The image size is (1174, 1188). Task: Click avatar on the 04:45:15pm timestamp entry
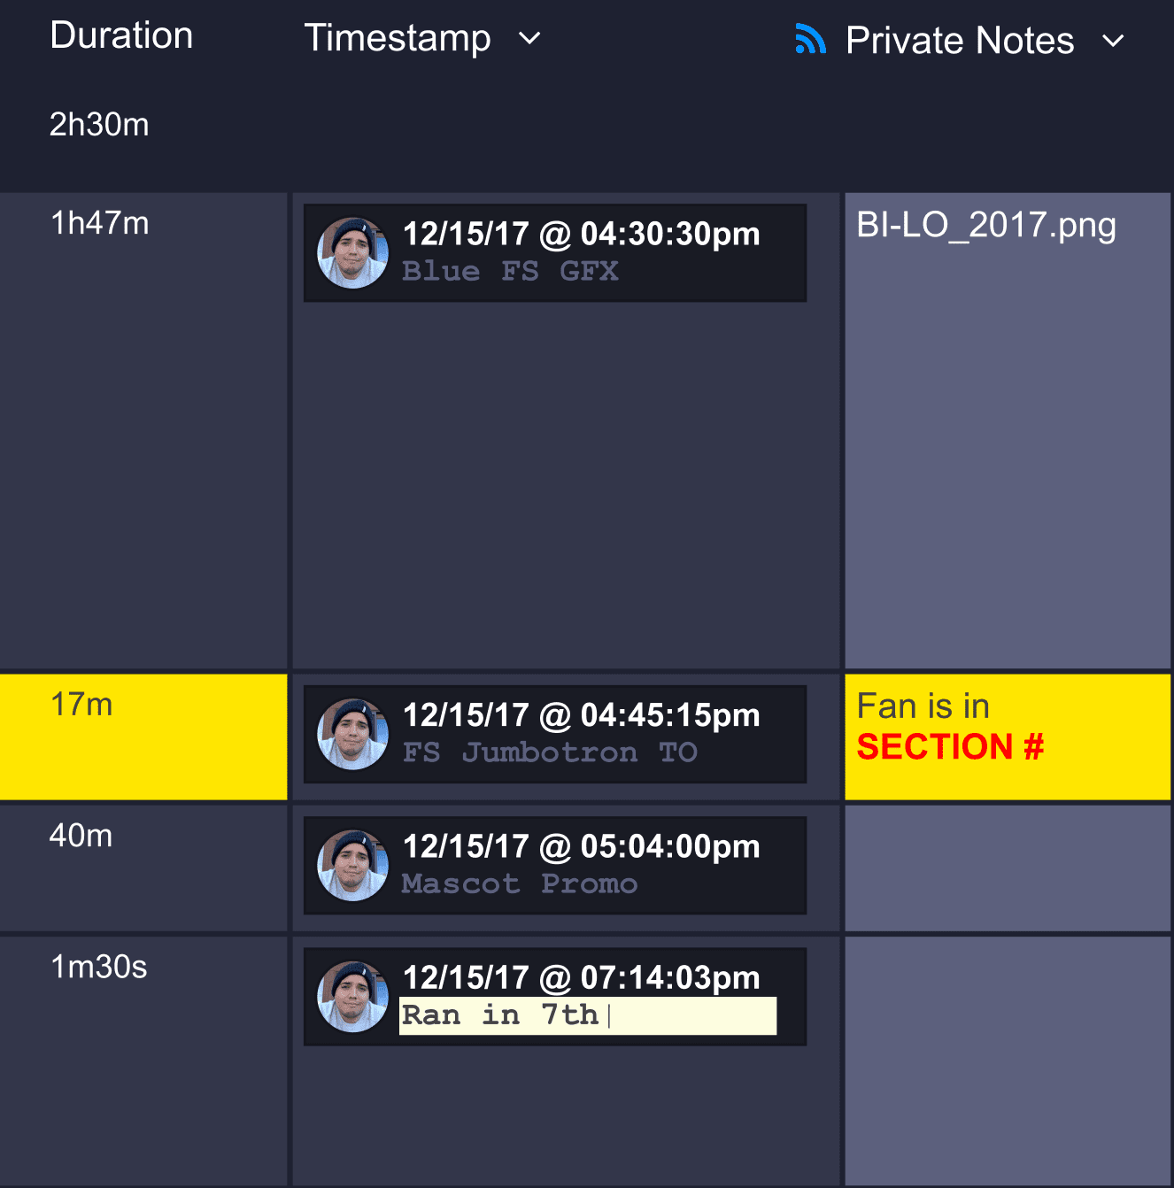[x=352, y=734]
